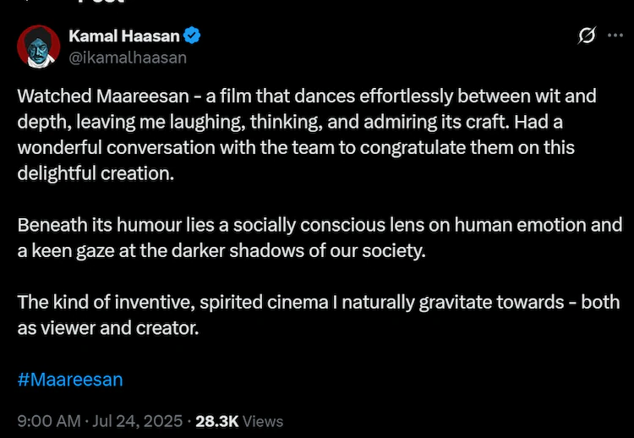Click the text line 'delightful creation.'

click(96, 173)
